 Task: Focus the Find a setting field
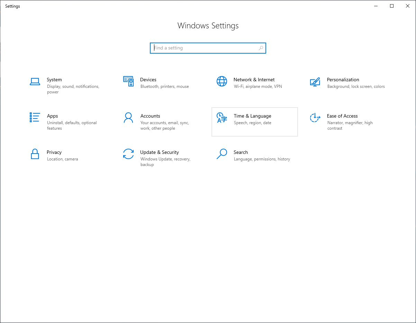[208, 48]
